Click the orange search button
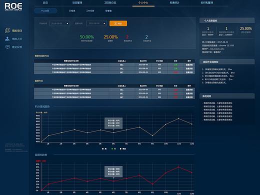This screenshot has width=260, height=195. [x=118, y=23]
